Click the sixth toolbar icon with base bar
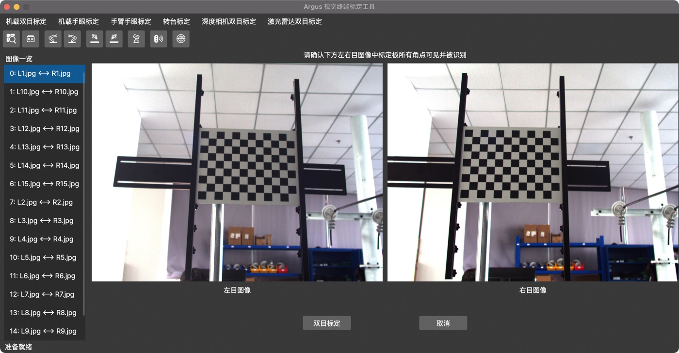The width and height of the screenshot is (679, 353). [x=114, y=39]
